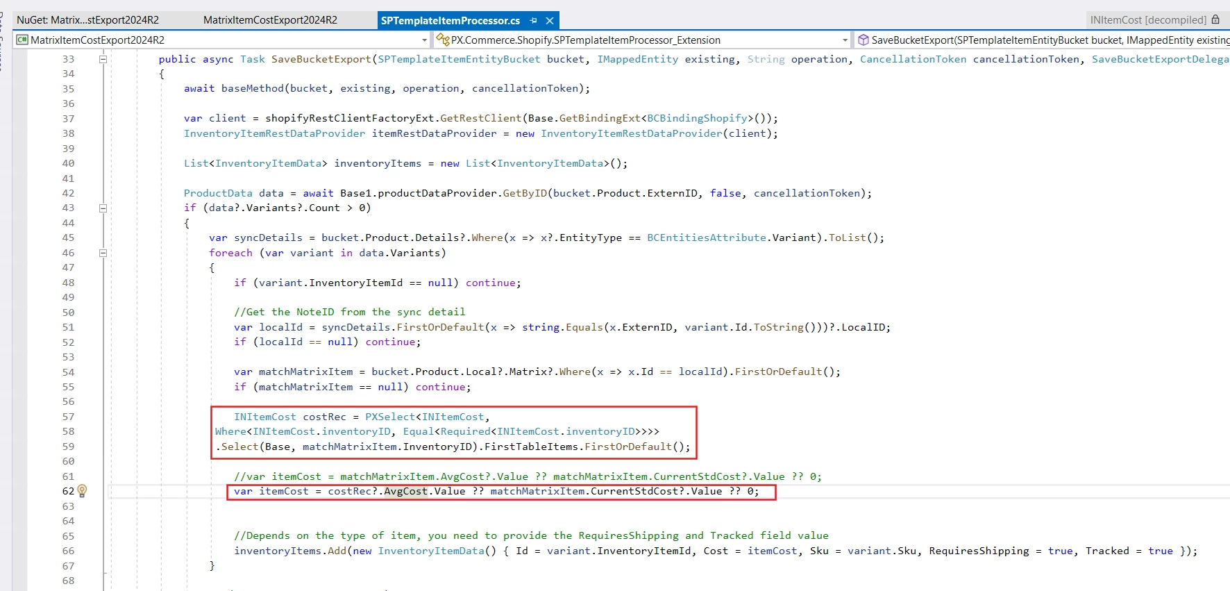Click baseMethod call on line 35
The width and height of the screenshot is (1230, 591).
(x=253, y=88)
